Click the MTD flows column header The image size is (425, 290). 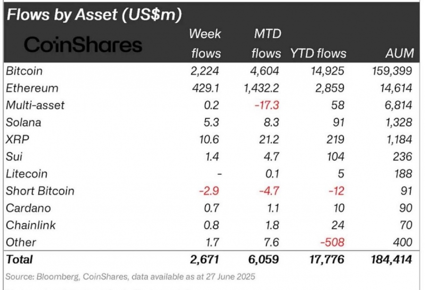tap(266, 43)
